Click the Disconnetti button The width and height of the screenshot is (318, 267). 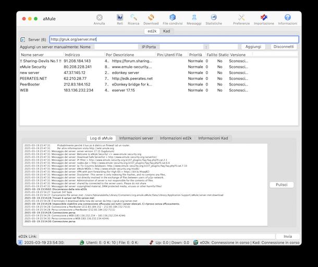[284, 46]
